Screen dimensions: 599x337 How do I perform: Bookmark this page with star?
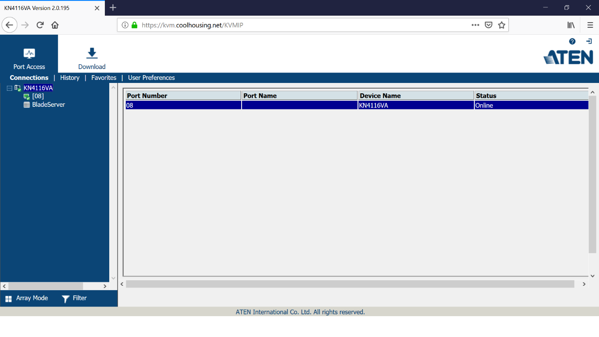501,25
